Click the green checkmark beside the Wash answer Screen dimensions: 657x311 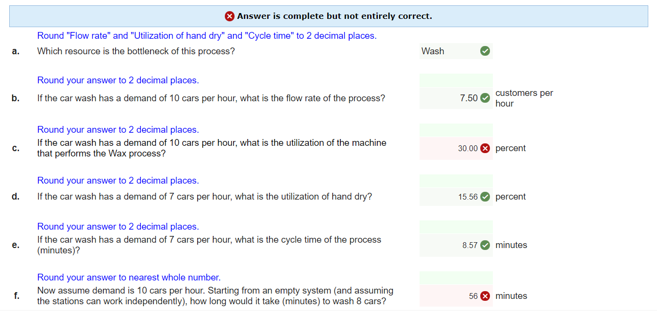[484, 51]
